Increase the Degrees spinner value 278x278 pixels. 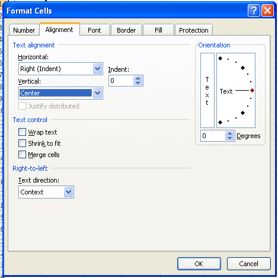229,133
